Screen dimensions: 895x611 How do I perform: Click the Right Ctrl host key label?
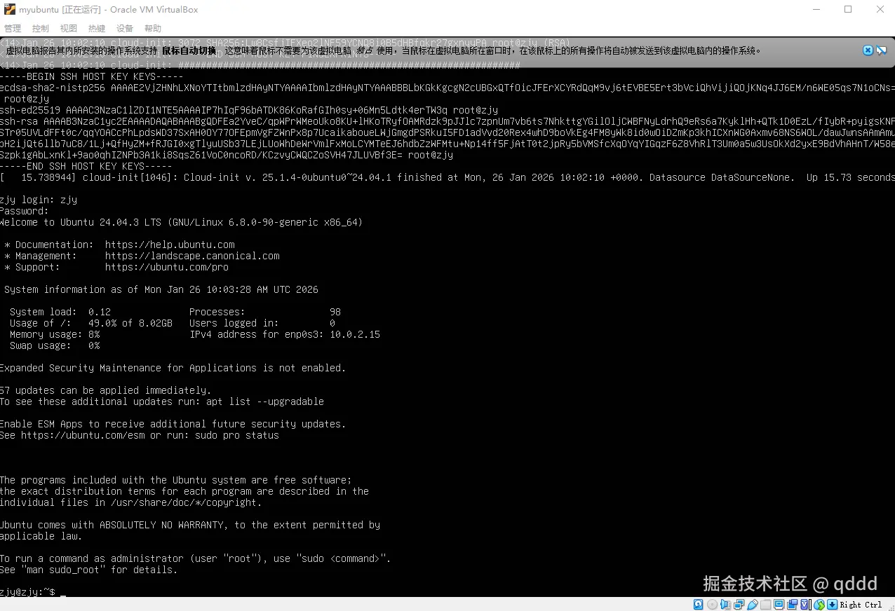861,604
